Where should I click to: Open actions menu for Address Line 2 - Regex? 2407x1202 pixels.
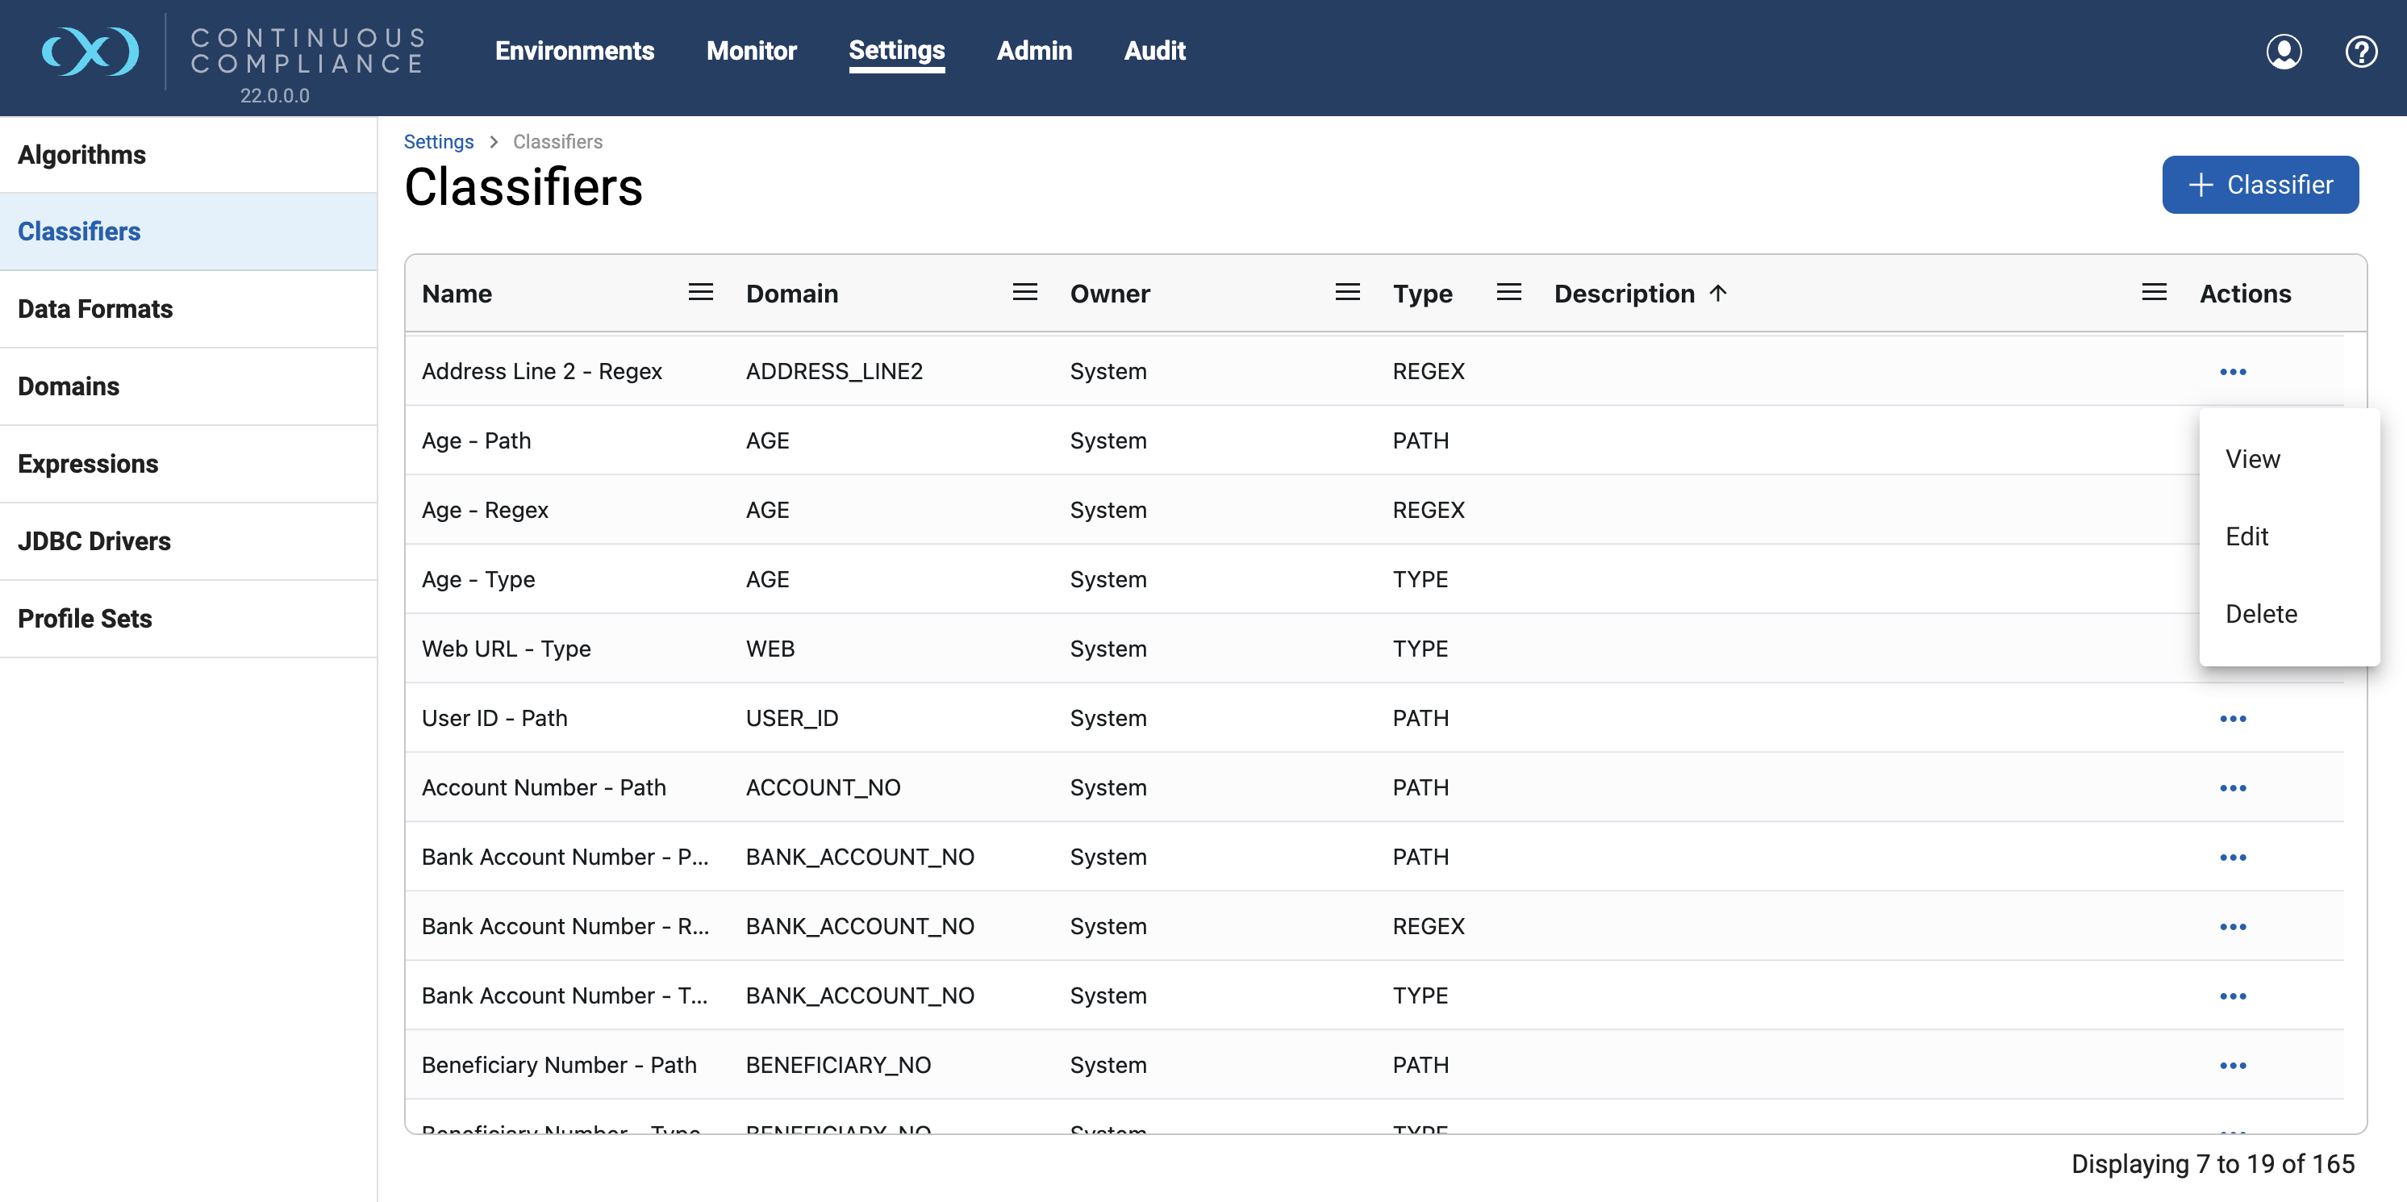point(2232,372)
